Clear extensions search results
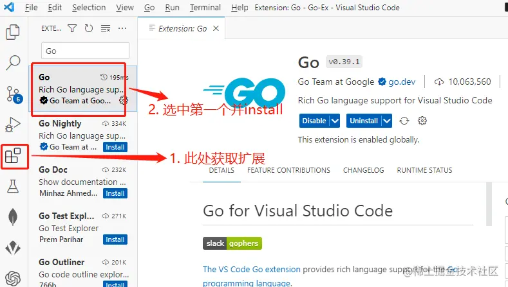The image size is (508, 287). pos(106,28)
